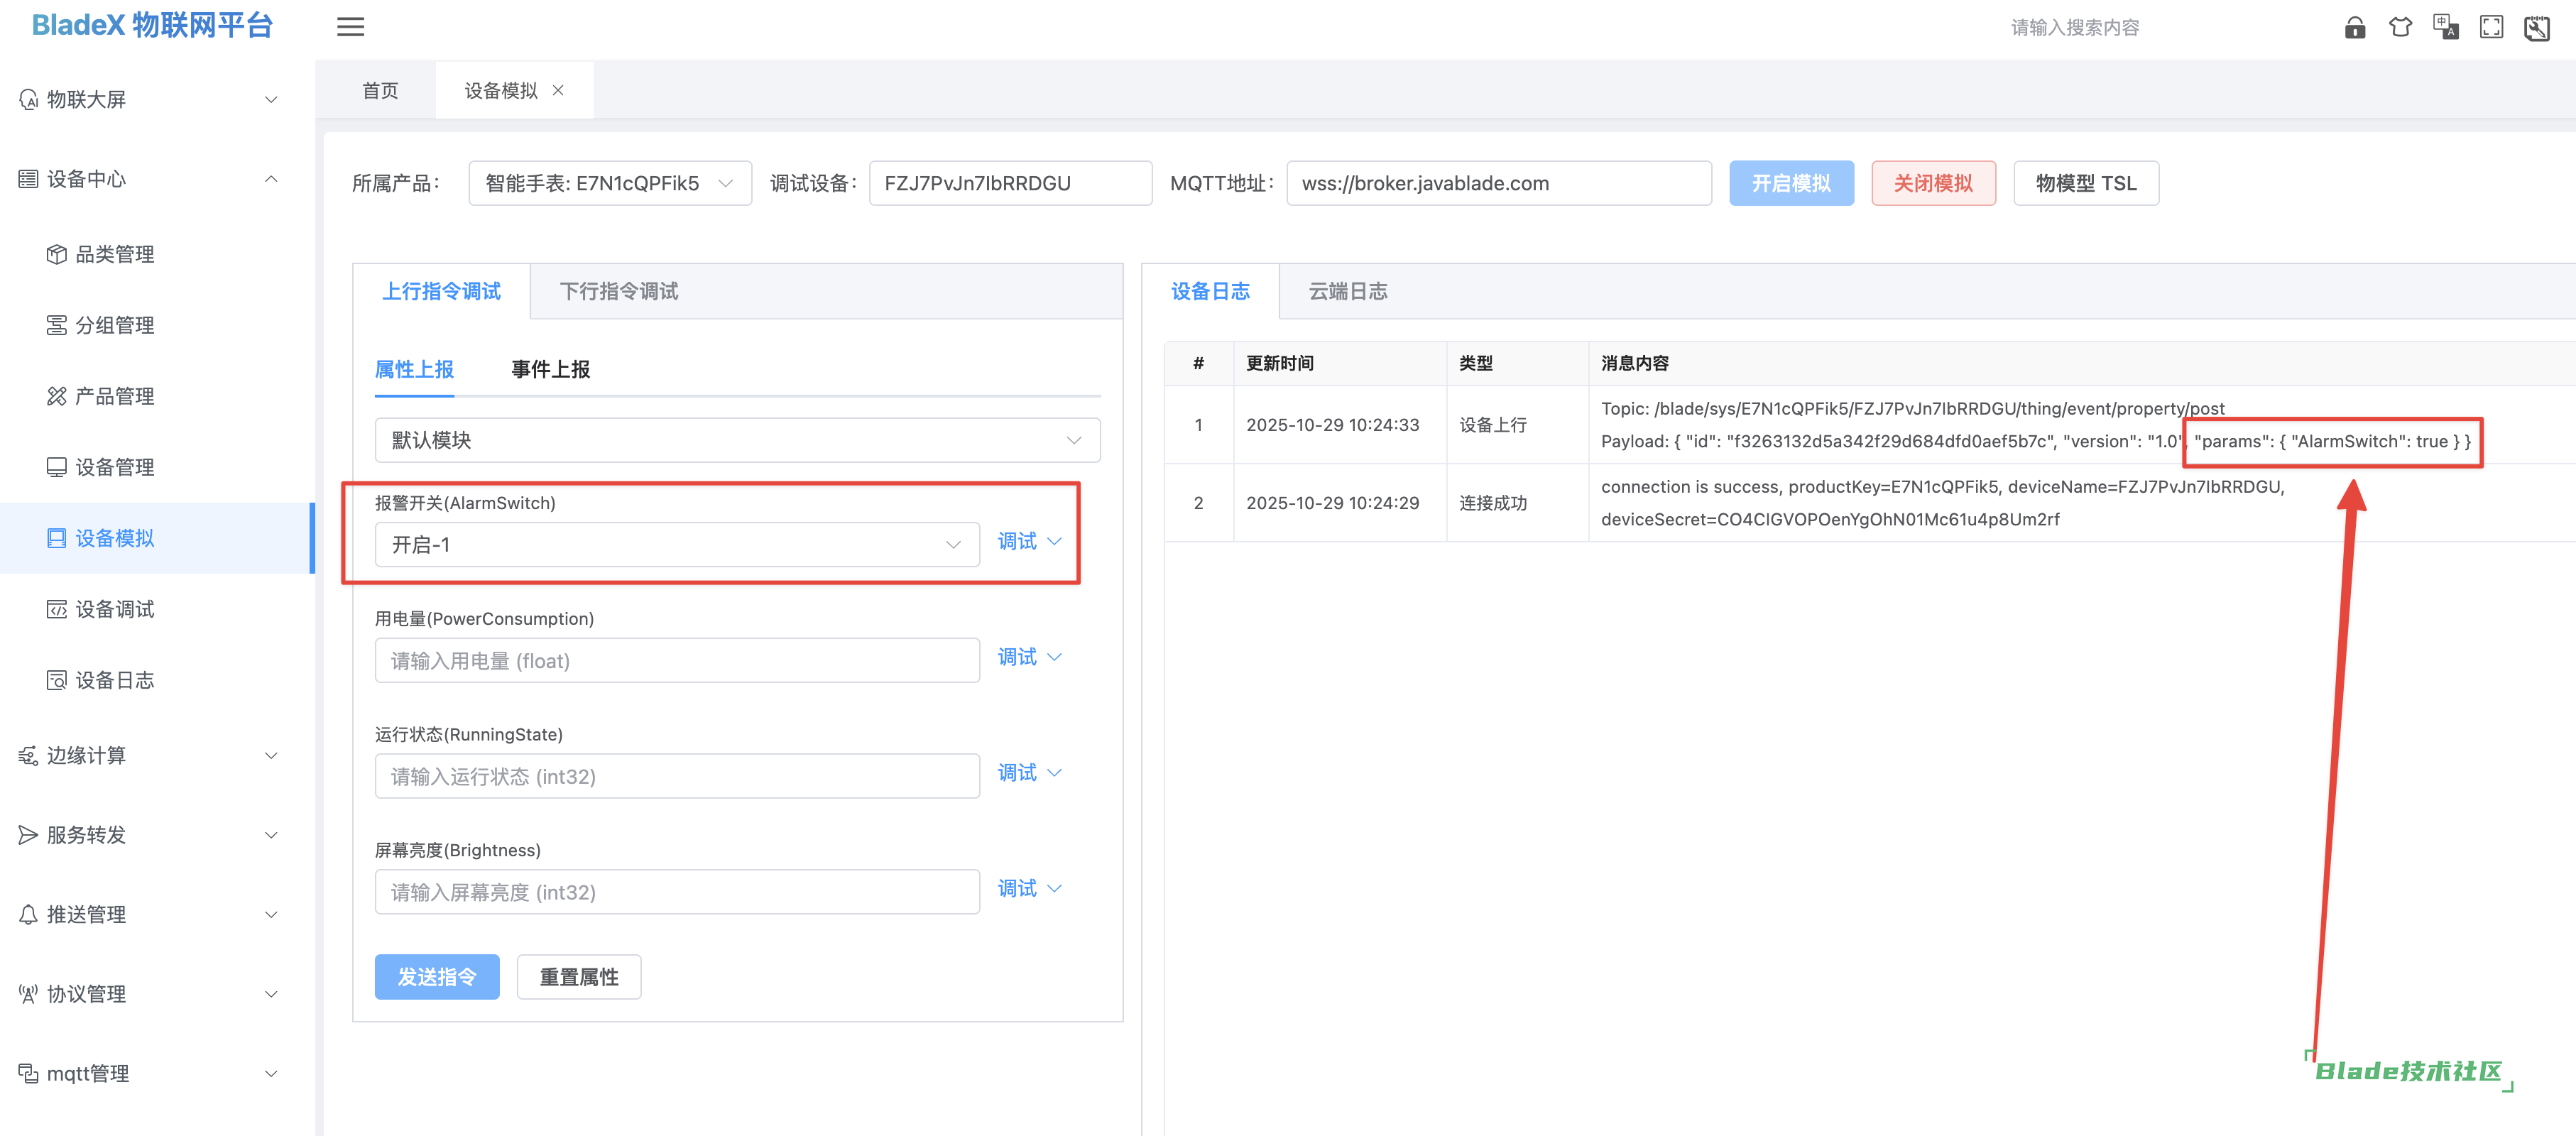Click the lock screen icon
The image size is (2576, 1136).
[x=2355, y=27]
